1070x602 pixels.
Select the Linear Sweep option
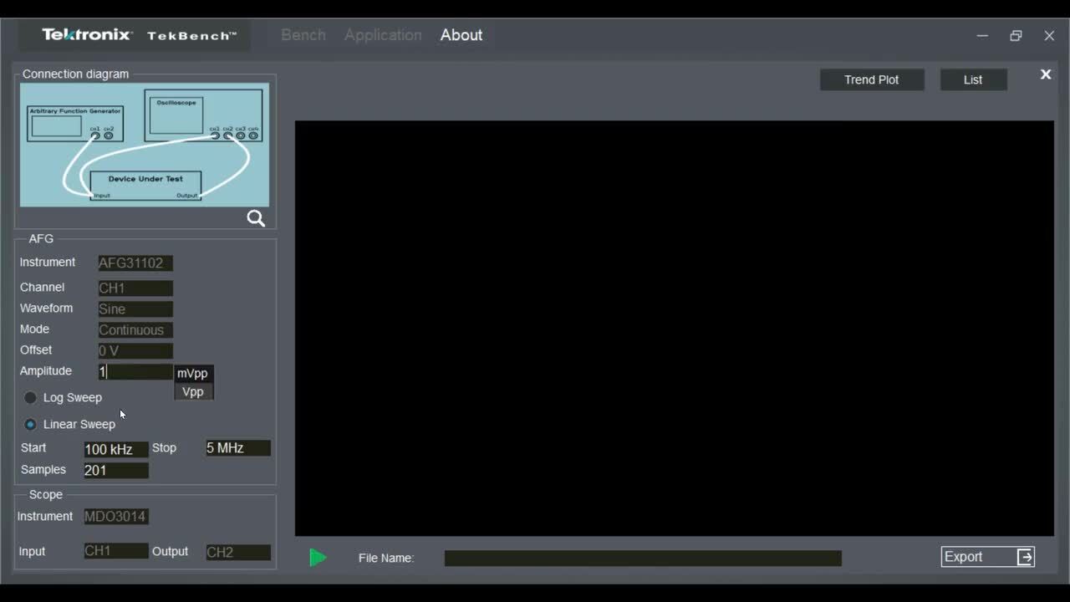pos(31,424)
